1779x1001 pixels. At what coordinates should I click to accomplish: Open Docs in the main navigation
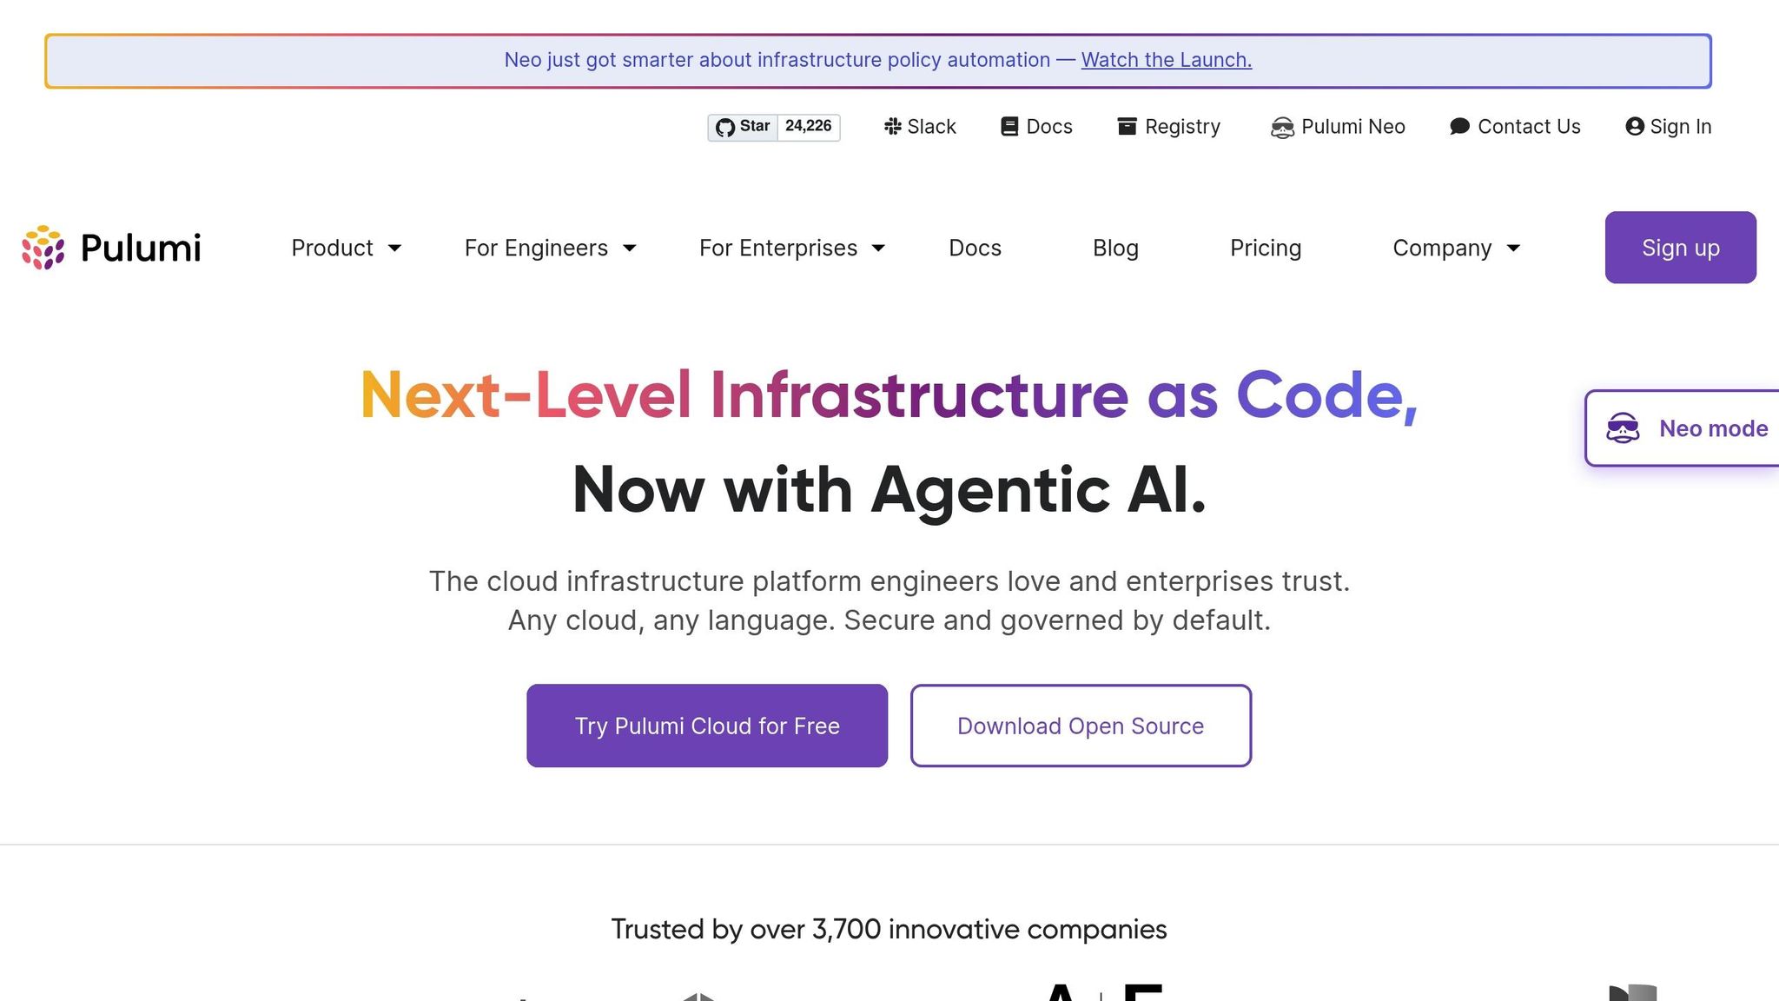(975, 249)
